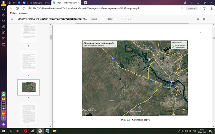Image resolution: width=215 pixels, height=134 pixels.
Task: Zoom in with the PDF plus button
Action: coord(116,19)
